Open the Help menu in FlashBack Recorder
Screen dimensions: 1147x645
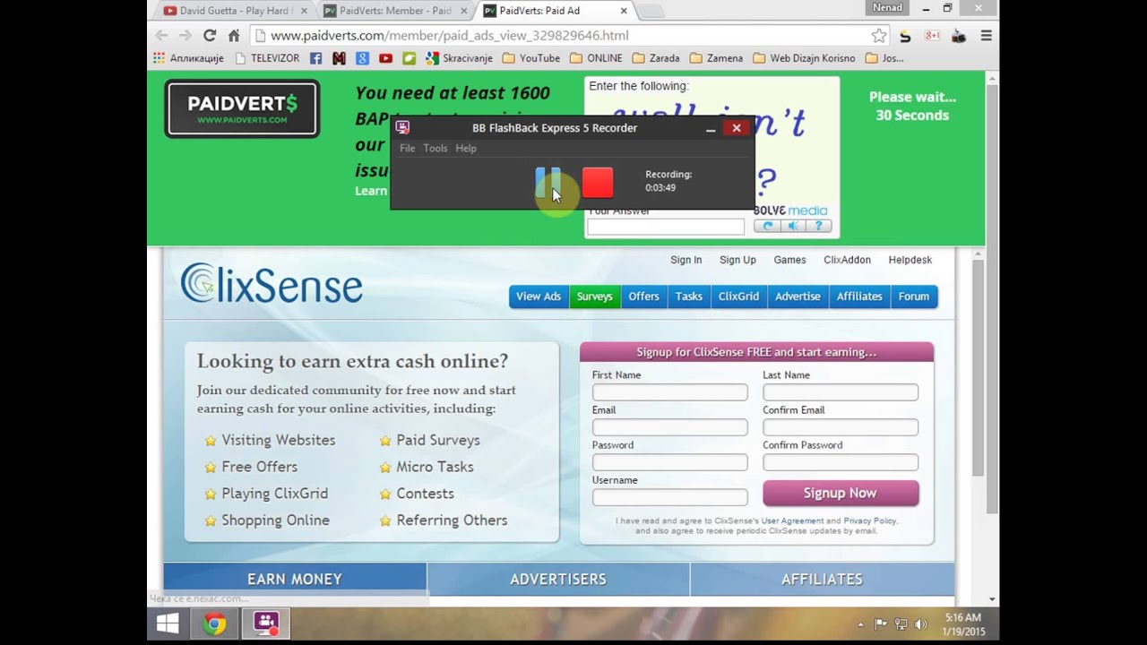tap(466, 149)
